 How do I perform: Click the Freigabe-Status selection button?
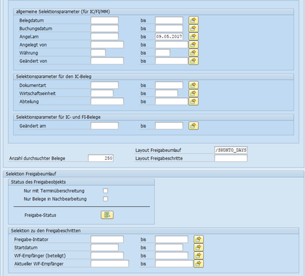tap(106, 215)
